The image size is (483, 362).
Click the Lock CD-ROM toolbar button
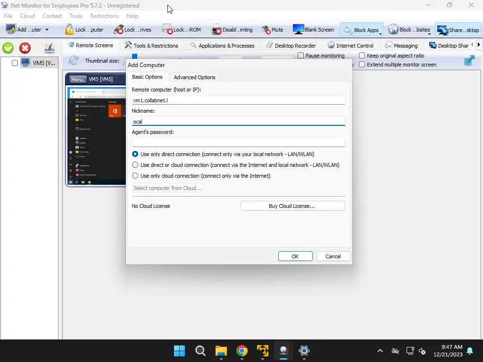click(182, 30)
